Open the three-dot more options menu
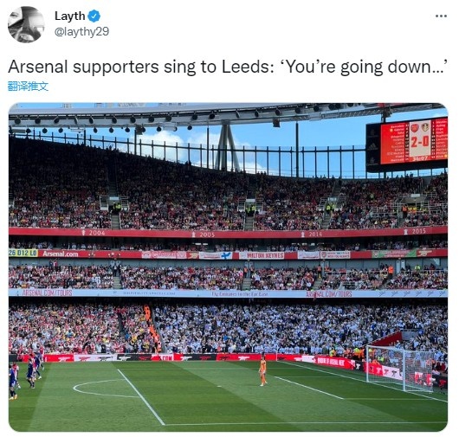This screenshot has width=459, height=437. point(441,16)
